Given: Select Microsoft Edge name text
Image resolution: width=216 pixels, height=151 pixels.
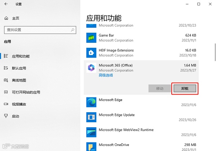Looking at the screenshot, I should [x=111, y=100].
